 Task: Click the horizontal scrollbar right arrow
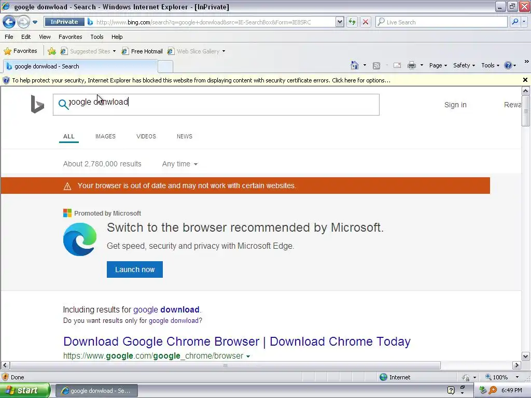tap(516, 365)
